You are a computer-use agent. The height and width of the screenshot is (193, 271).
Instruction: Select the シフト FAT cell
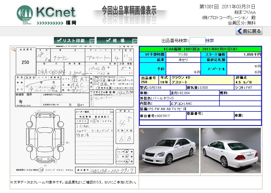pos(247,87)
